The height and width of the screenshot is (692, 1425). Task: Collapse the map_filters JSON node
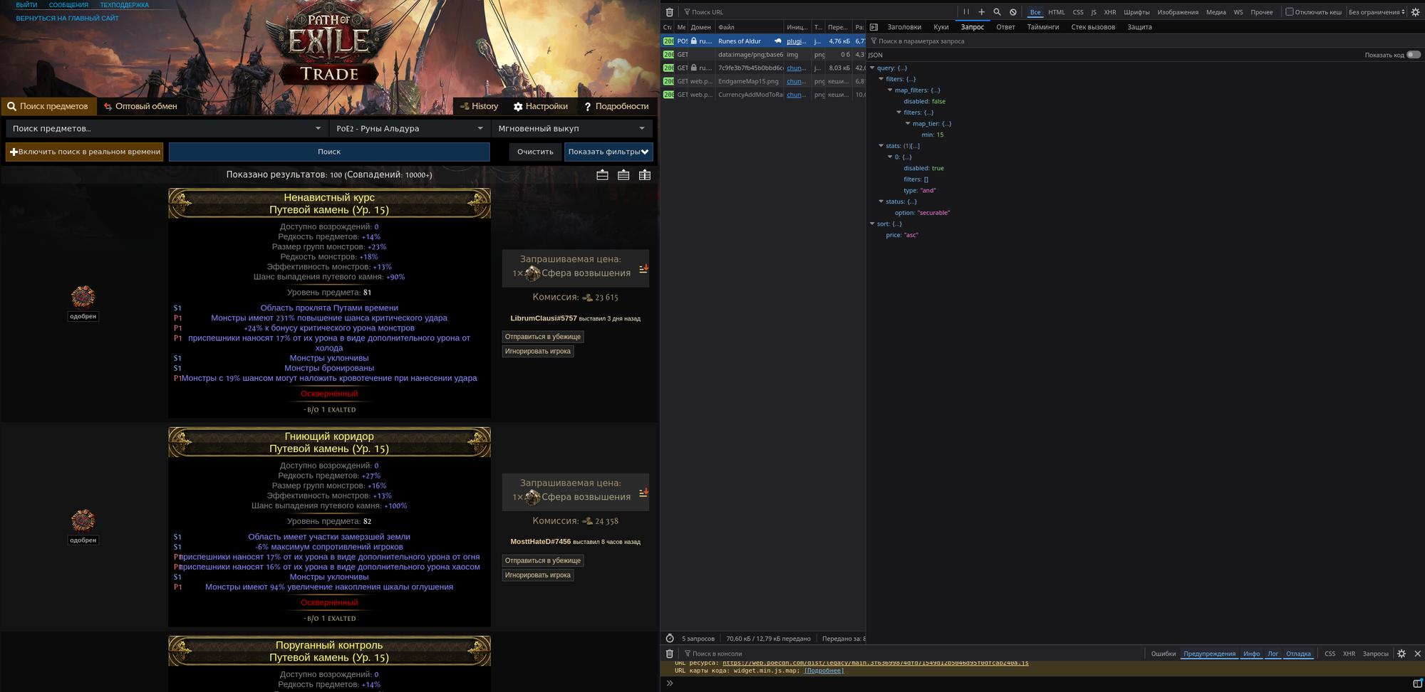(x=890, y=90)
